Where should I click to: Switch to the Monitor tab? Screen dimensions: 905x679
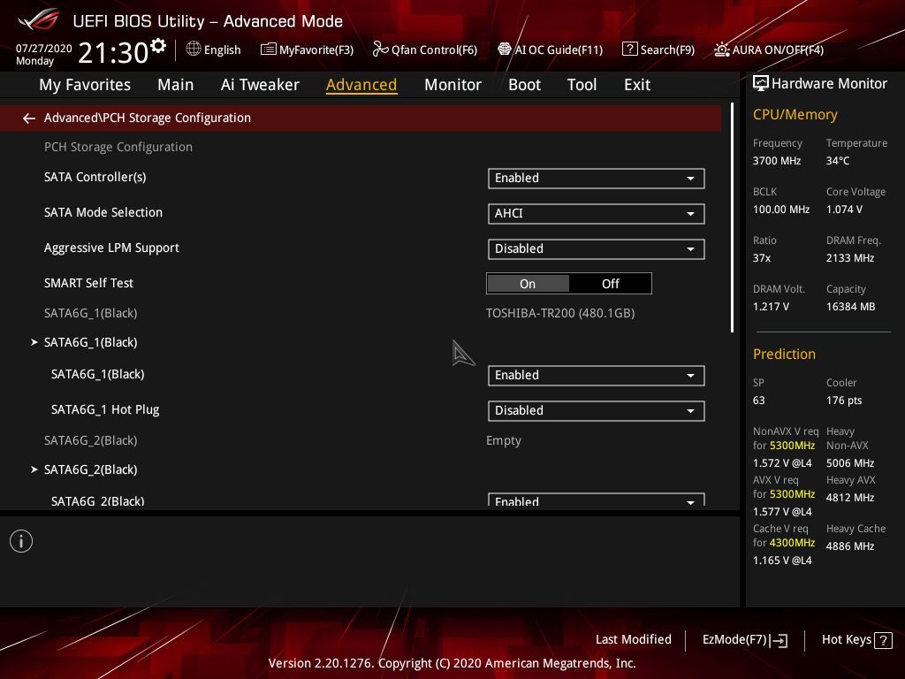(x=452, y=85)
